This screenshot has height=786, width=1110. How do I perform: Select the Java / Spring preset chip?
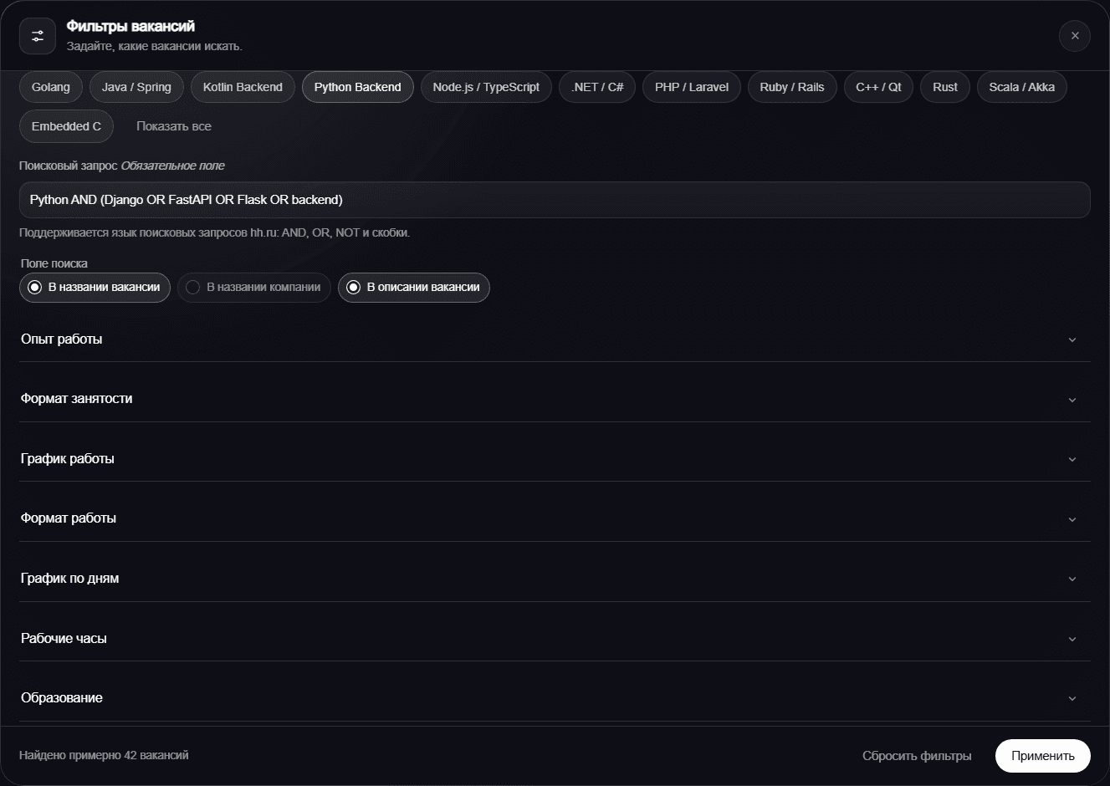tap(136, 87)
